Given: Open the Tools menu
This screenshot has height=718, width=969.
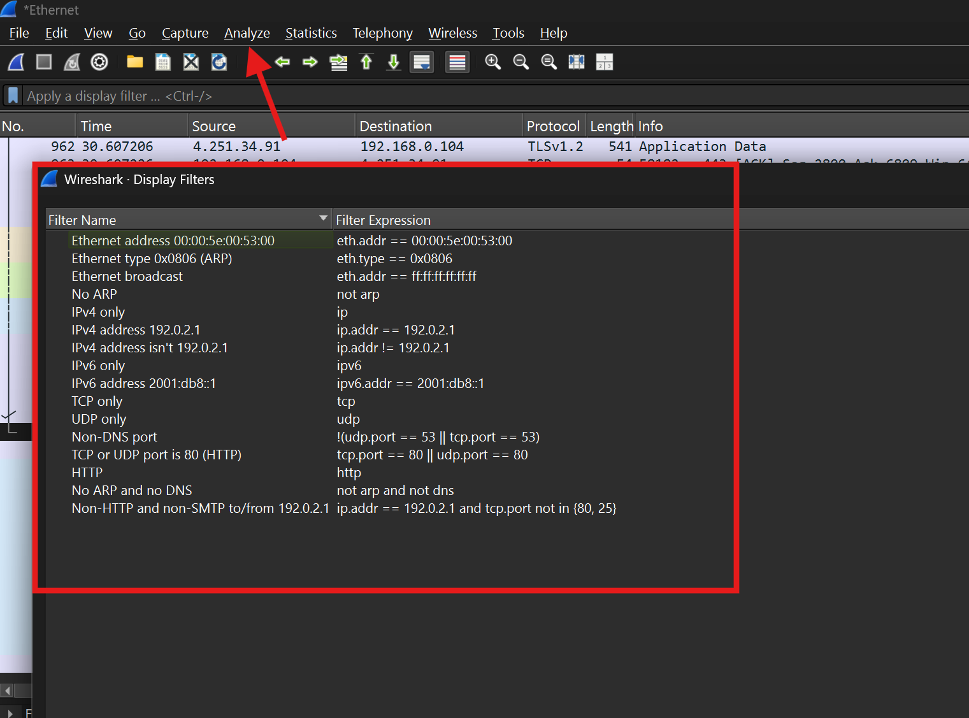Looking at the screenshot, I should 508,33.
